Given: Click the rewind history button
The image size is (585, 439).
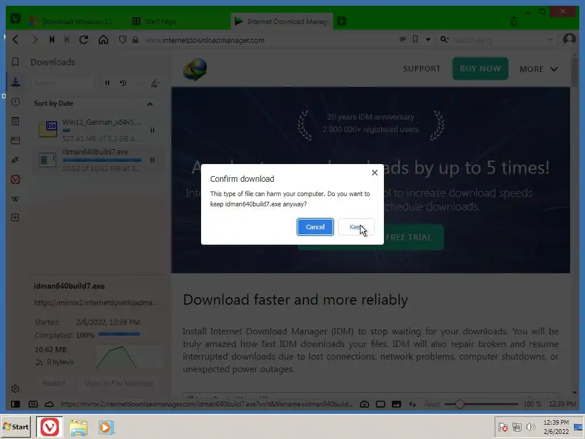Looking at the screenshot, I should tap(52, 39).
